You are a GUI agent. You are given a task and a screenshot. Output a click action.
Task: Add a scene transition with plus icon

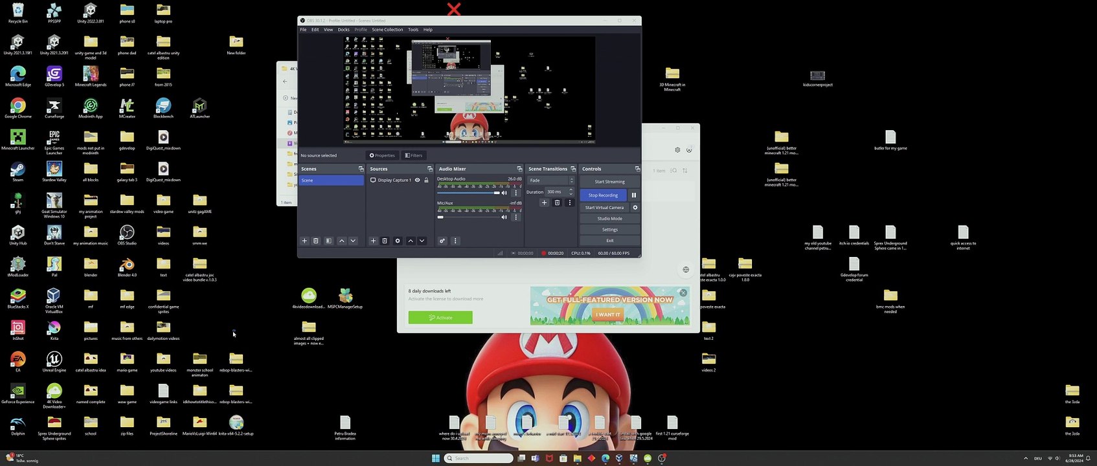[x=544, y=203]
